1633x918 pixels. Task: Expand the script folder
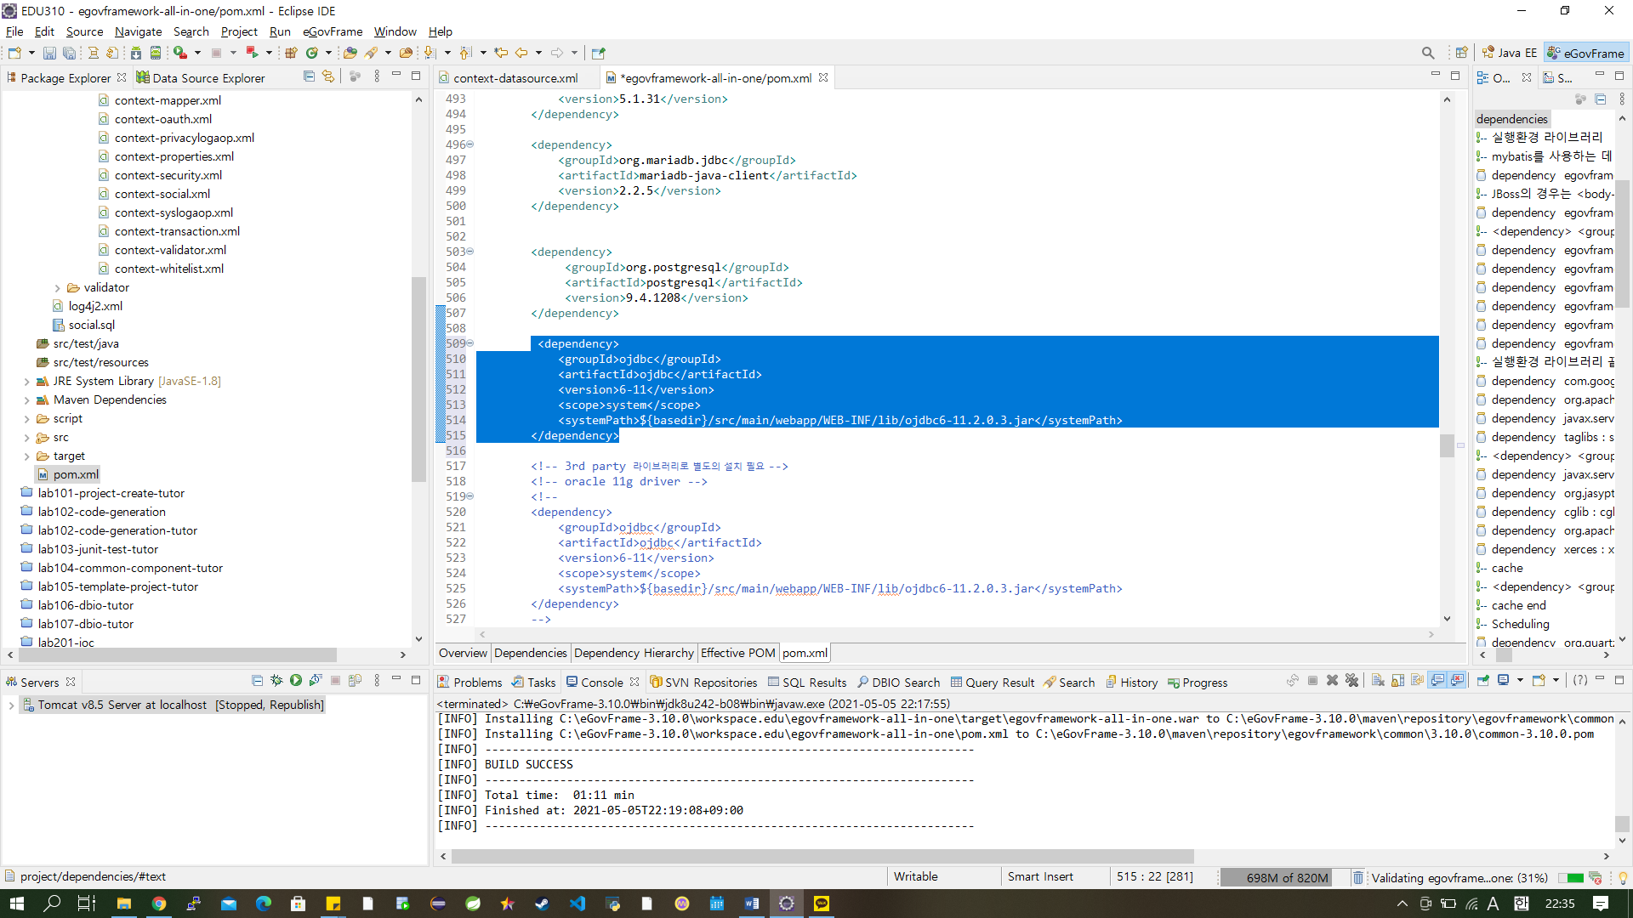pos(26,419)
